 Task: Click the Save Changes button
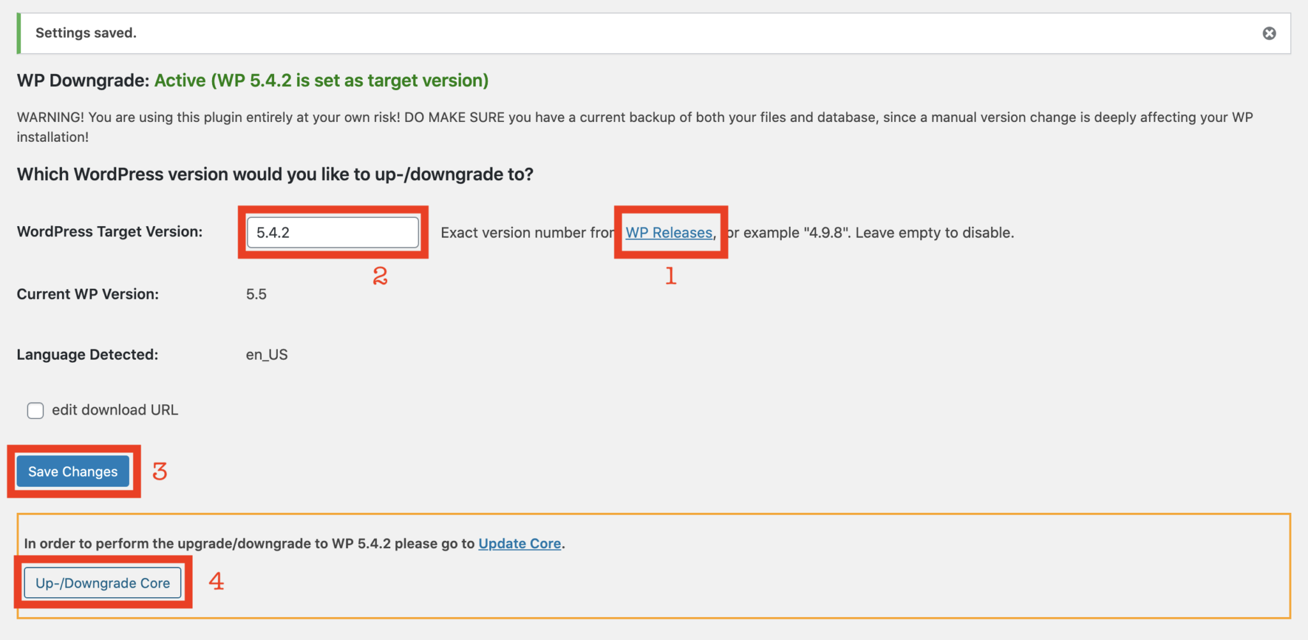click(x=73, y=471)
